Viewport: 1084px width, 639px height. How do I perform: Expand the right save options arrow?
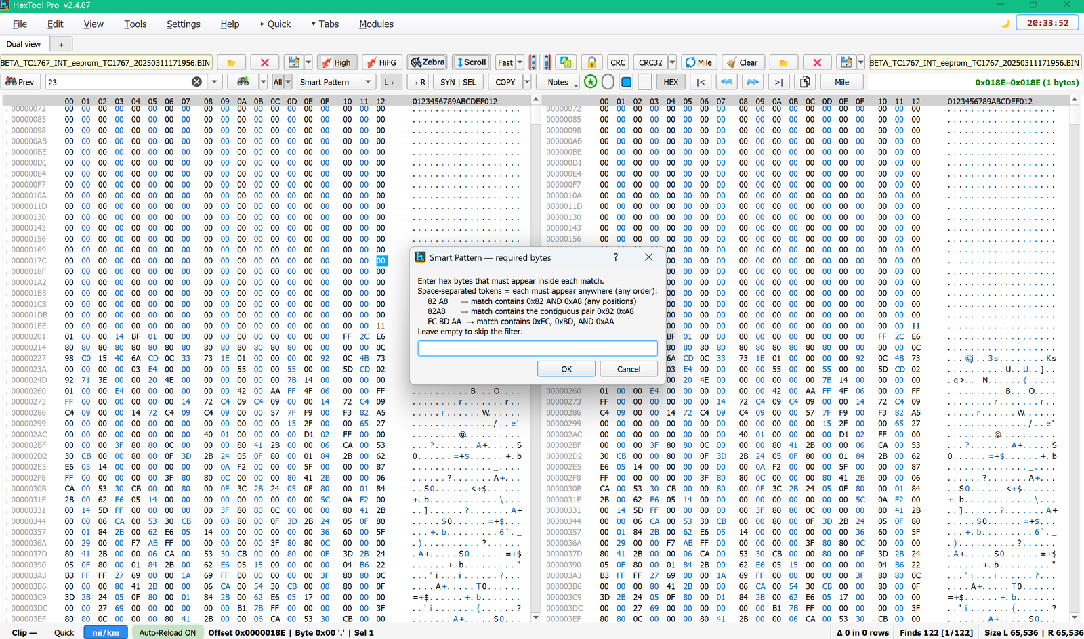pos(861,62)
